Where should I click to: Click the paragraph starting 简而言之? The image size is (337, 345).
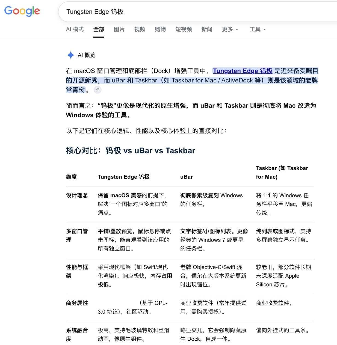(x=191, y=110)
